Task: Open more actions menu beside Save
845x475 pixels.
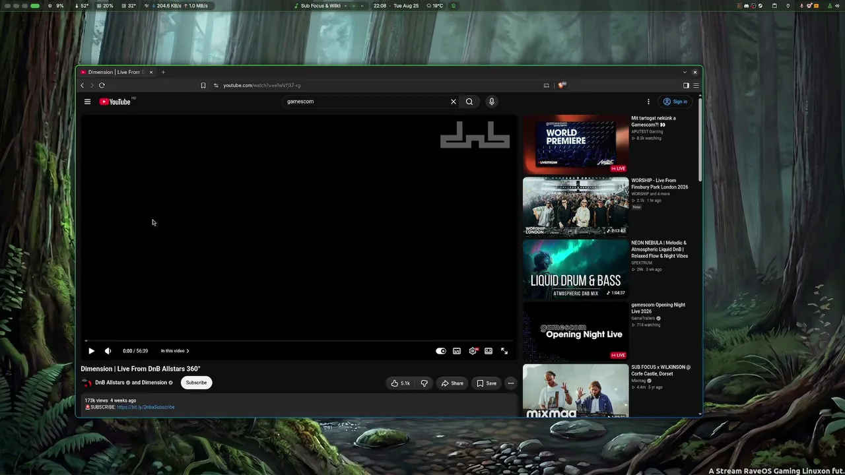Action: pos(510,383)
